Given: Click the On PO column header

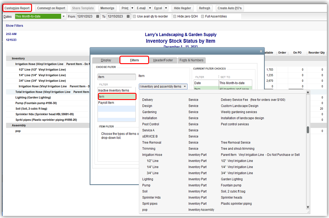Looking at the screenshot, I should (297, 53).
